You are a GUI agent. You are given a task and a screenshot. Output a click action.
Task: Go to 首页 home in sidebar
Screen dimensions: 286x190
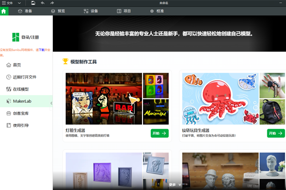[x=17, y=65]
